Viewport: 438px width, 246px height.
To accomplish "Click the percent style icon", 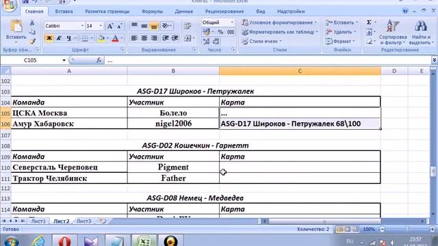I will click(220, 32).
